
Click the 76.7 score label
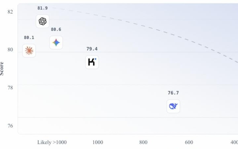pyautogui.click(x=173, y=93)
